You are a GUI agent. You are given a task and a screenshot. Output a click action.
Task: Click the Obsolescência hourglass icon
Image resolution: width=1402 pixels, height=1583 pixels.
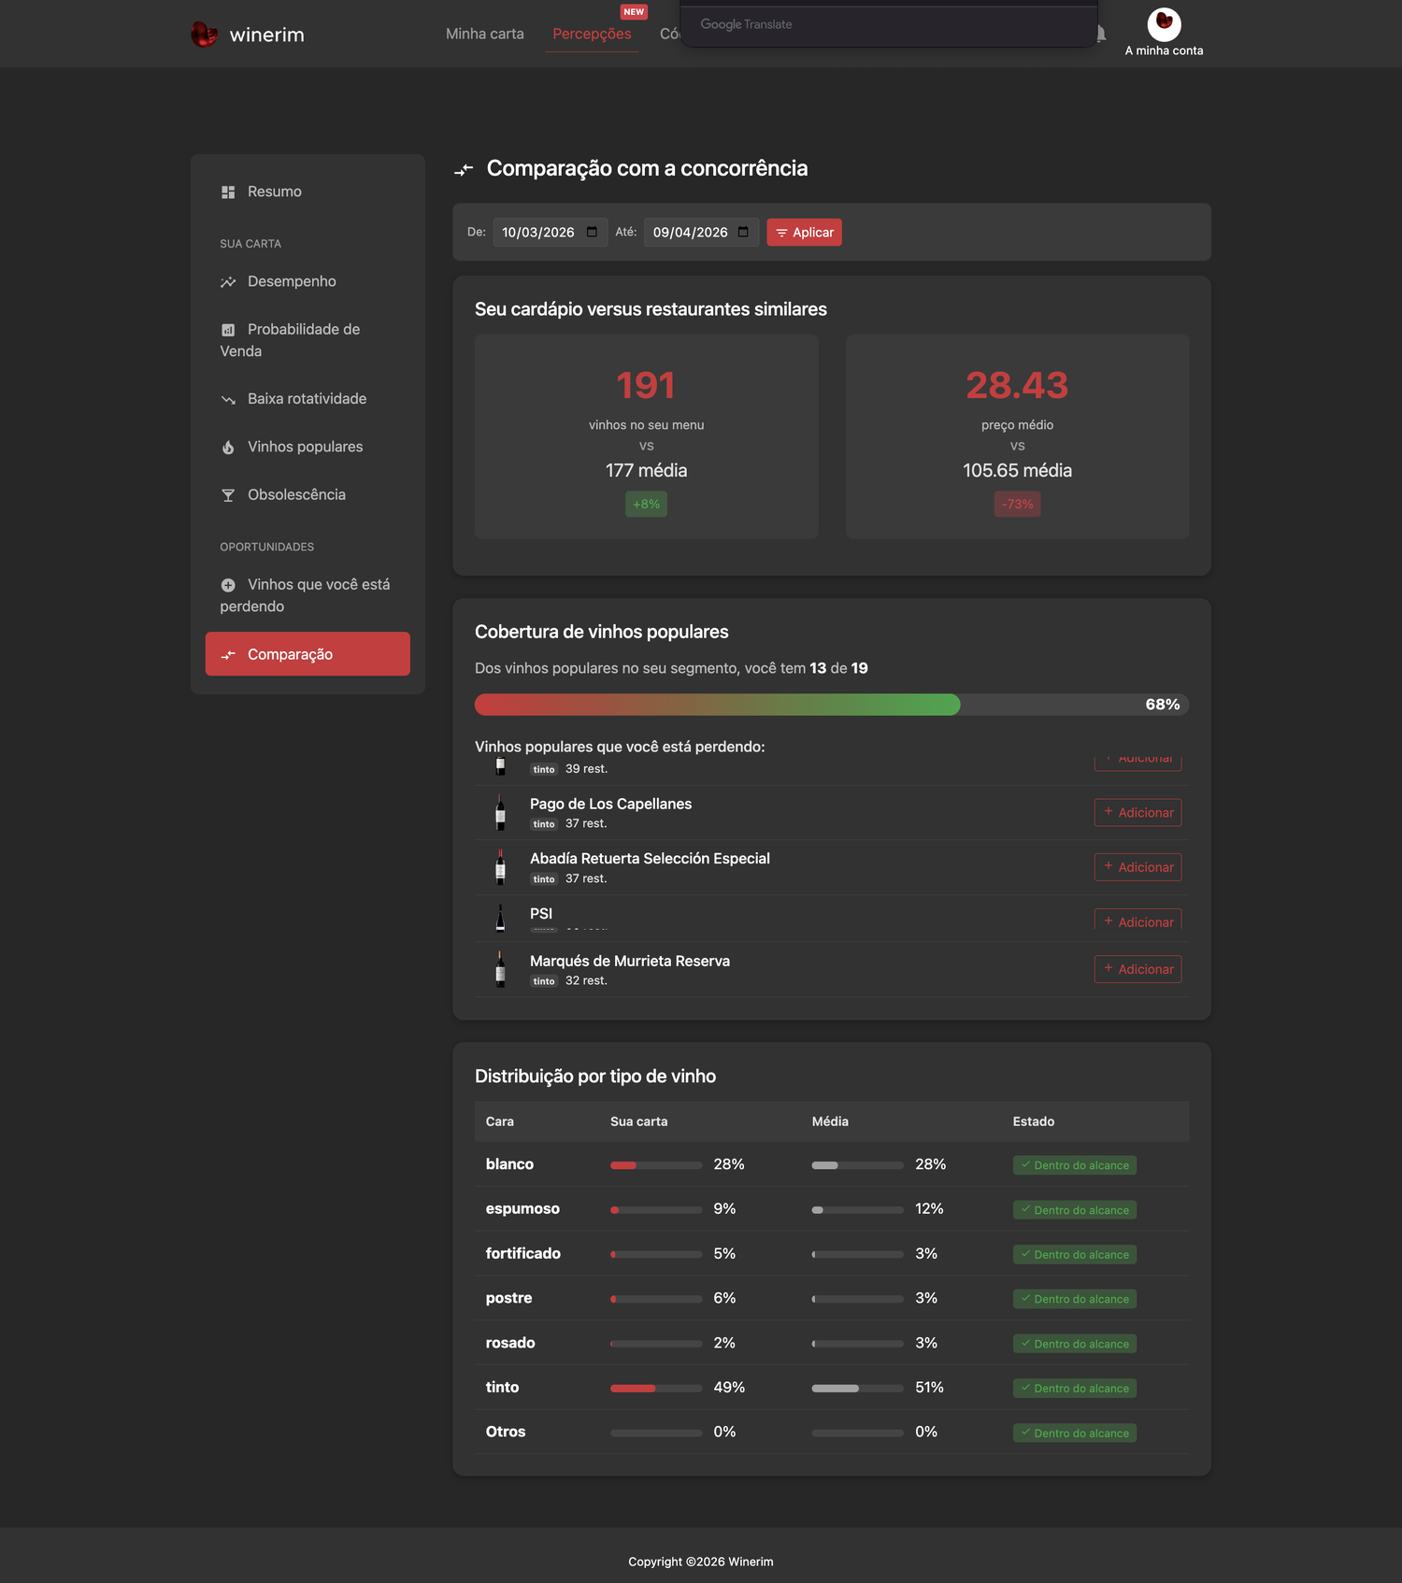228,495
